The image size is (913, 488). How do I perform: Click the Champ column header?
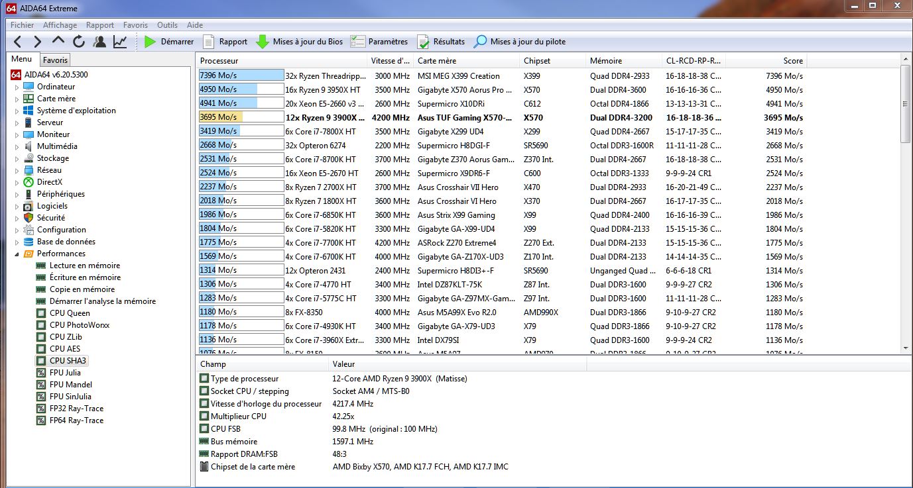pyautogui.click(x=263, y=364)
